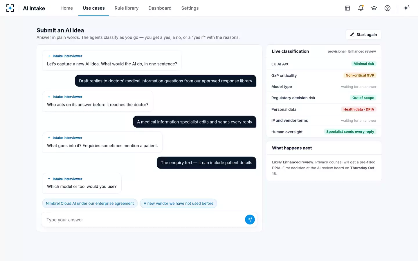The image size is (418, 261).
Task: Click the Start again button
Action: click(363, 35)
